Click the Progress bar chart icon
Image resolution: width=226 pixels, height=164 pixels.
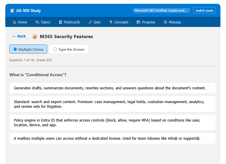(x=138, y=22)
